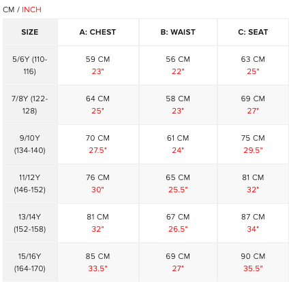Click the C: SEAT column header

[253, 32]
